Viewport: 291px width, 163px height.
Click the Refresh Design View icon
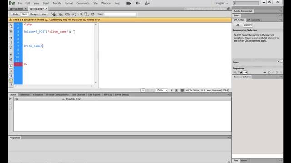coord(93,14)
